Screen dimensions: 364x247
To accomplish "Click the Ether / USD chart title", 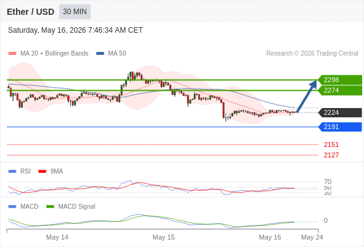I will point(30,12).
